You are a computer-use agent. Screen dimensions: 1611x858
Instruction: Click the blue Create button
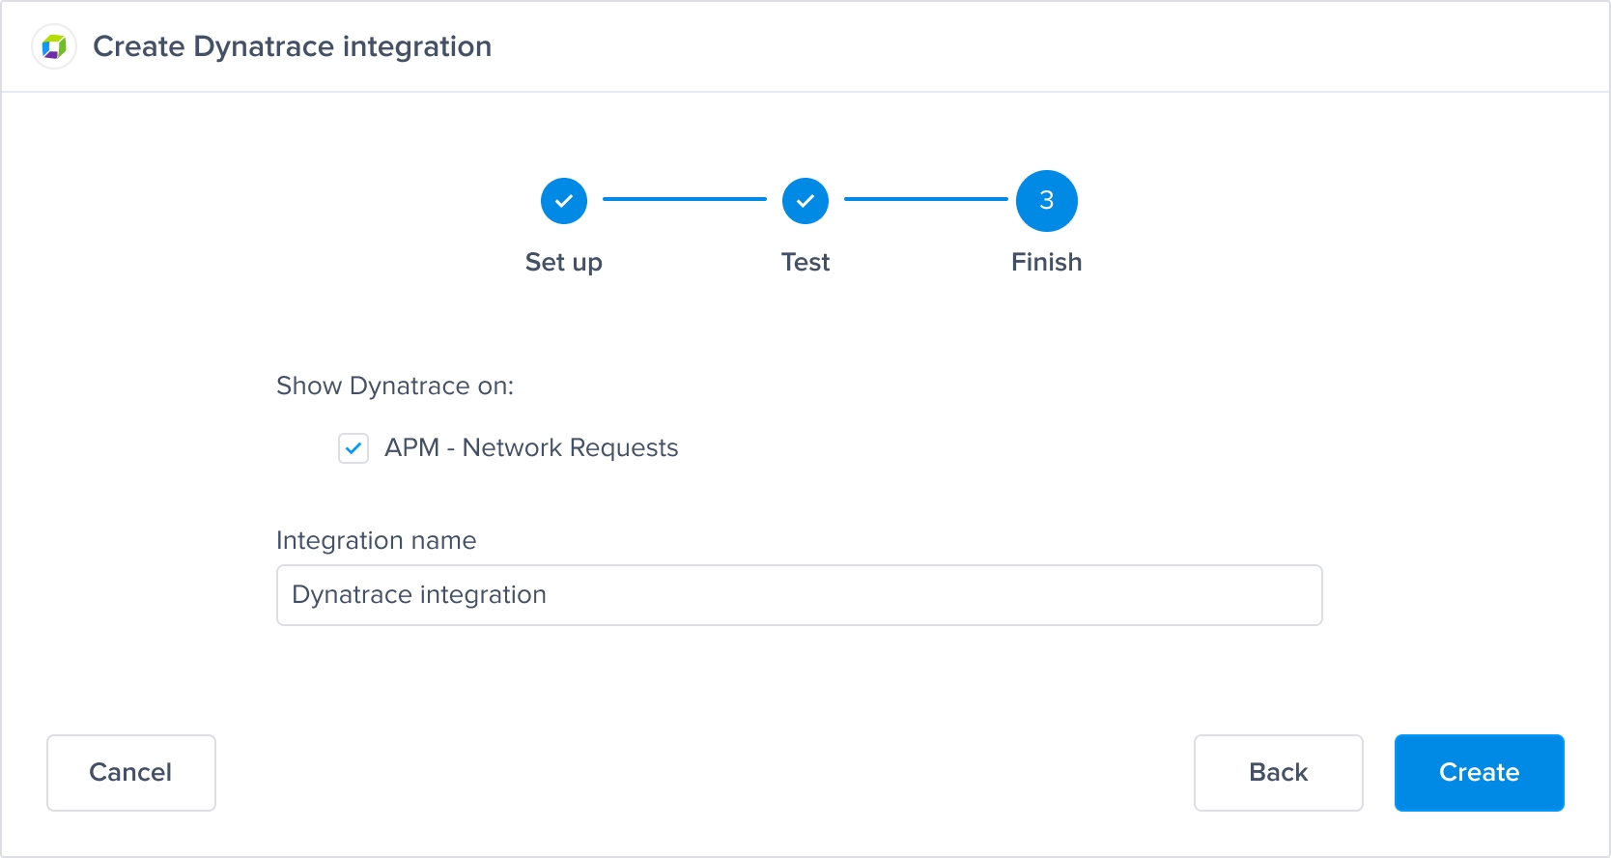(x=1479, y=773)
